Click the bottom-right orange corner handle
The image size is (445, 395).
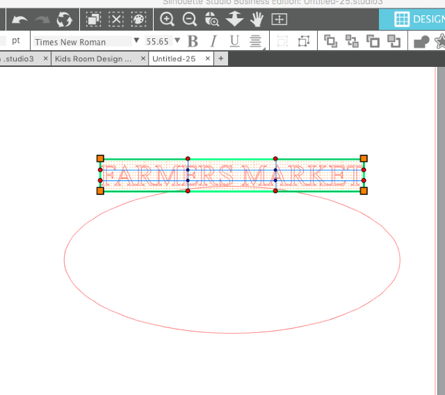click(364, 191)
